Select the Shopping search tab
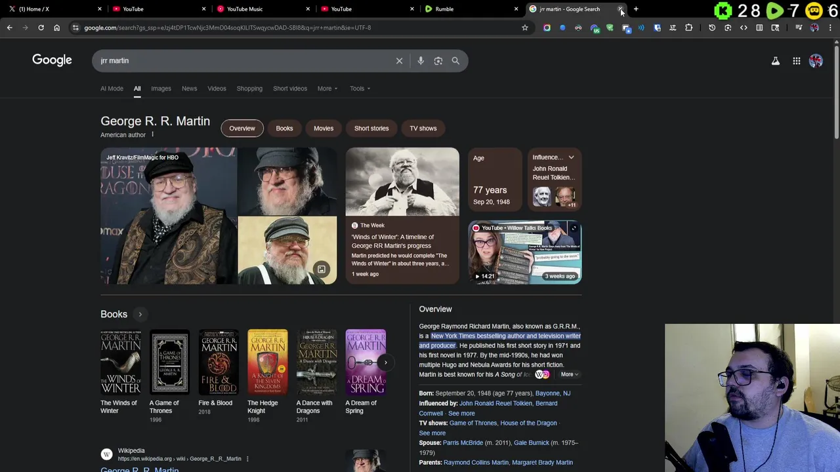 tap(249, 88)
